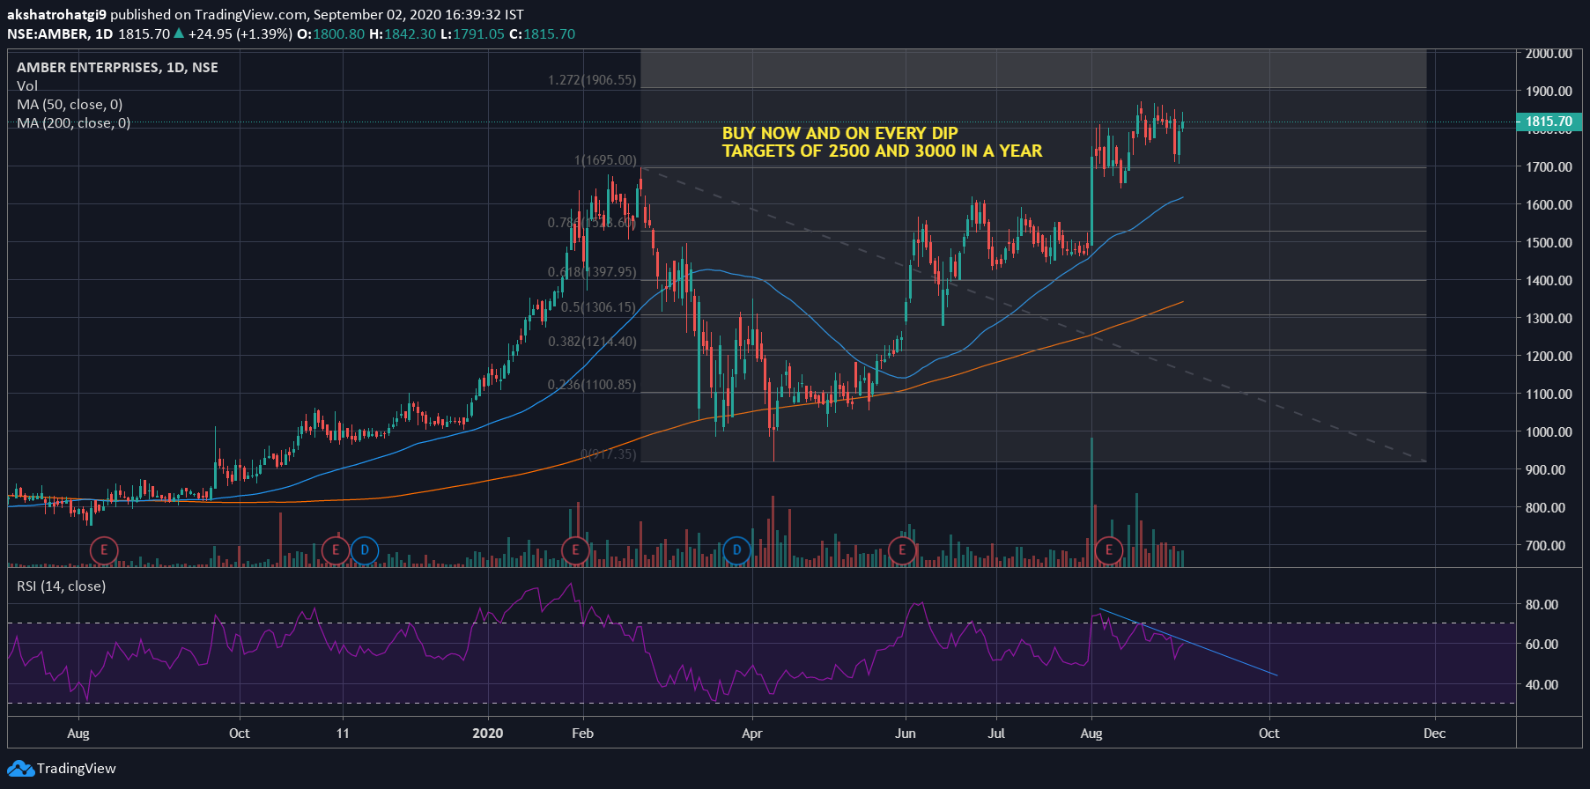Click the 0.618(1397.95) Fibonacci label
Viewport: 1590px width, 789px height.
click(x=592, y=272)
